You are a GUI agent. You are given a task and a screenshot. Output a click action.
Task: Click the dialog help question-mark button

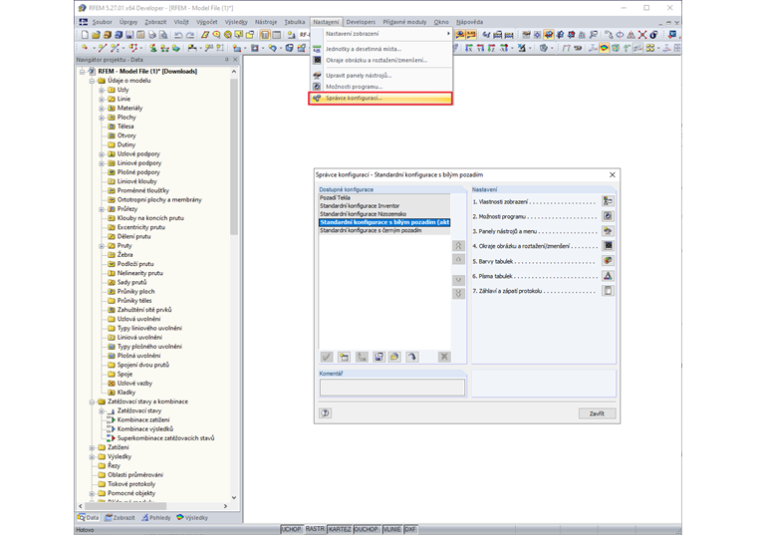pos(326,412)
